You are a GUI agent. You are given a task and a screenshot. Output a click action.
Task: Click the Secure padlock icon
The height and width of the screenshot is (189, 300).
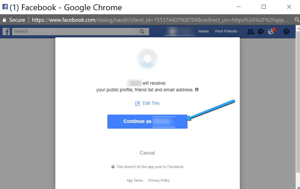(4, 20)
